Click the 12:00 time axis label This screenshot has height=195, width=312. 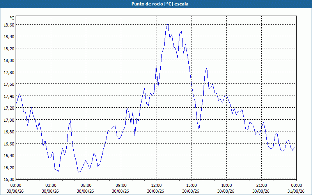[156, 186]
